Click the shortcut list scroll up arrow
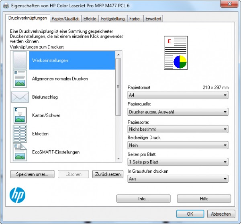Viewport: 241px width, 224px height. point(118,55)
